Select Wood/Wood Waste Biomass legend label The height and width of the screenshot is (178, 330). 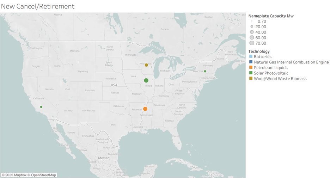click(280, 79)
